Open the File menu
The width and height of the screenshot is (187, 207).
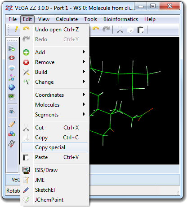[13, 19]
